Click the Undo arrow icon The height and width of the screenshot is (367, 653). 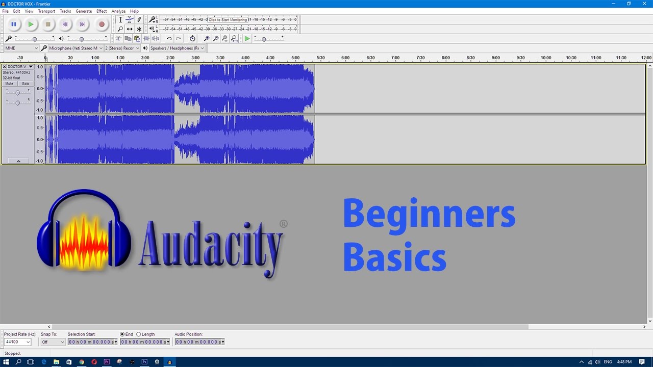point(169,39)
